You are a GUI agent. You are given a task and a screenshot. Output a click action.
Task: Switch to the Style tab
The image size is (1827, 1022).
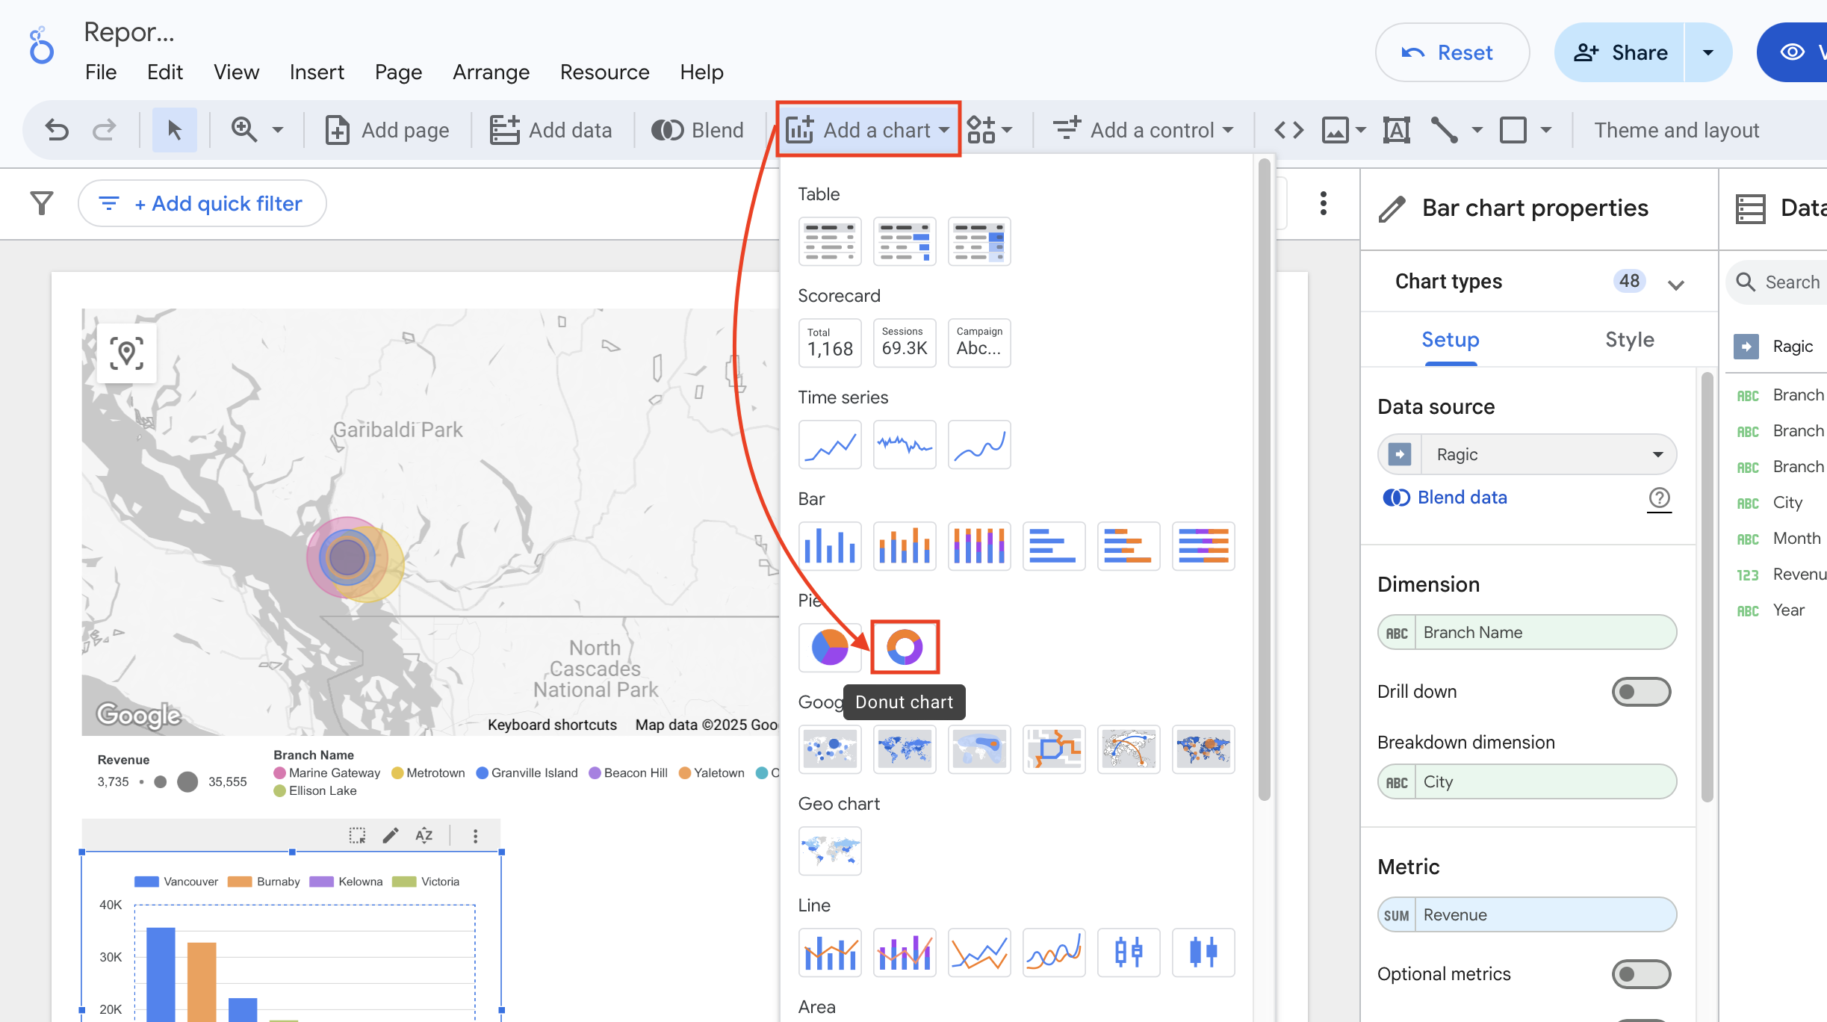point(1629,340)
